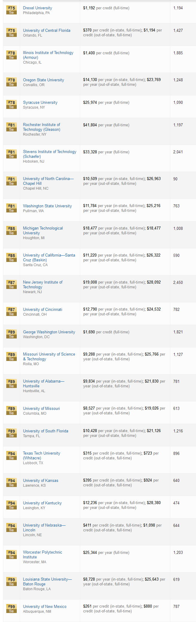The height and width of the screenshot is (622, 196).
Task: Open University of Kentucky link
Action: (42, 503)
